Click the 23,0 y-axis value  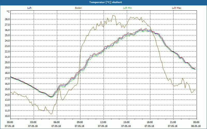(8, 46)
